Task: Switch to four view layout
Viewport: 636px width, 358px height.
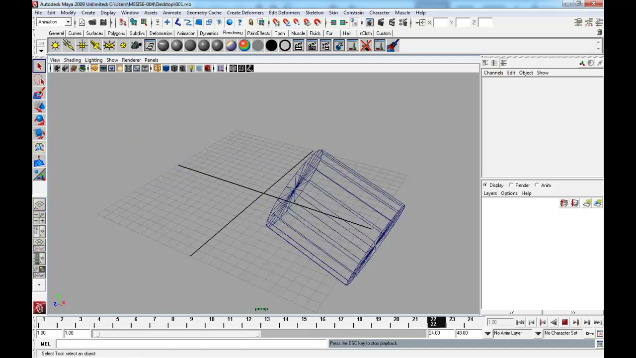Action: (x=39, y=218)
